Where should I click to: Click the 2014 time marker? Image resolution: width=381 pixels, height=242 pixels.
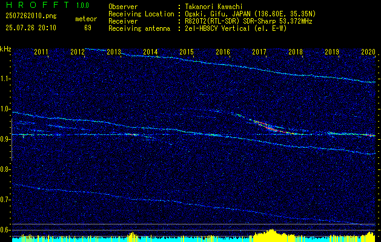(150, 52)
